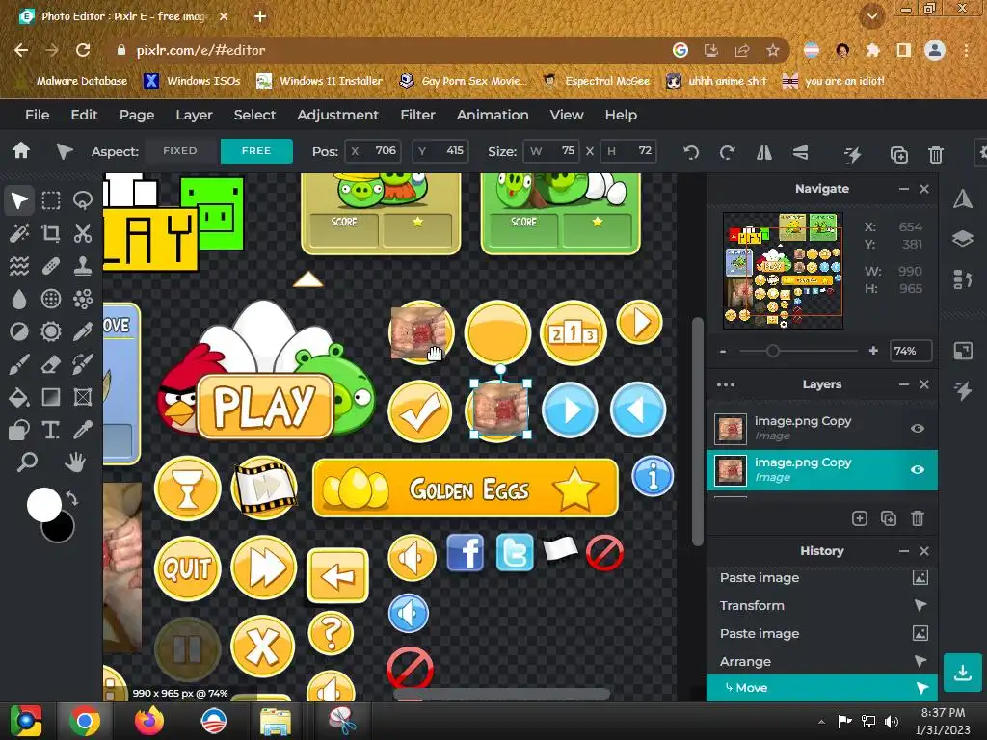The image size is (987, 740).
Task: Select the Pen drawing tool
Action: point(83,331)
